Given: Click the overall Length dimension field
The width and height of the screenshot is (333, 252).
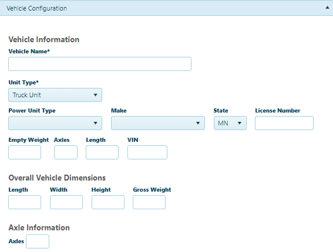Looking at the screenshot, I should pyautogui.click(x=25, y=202).
